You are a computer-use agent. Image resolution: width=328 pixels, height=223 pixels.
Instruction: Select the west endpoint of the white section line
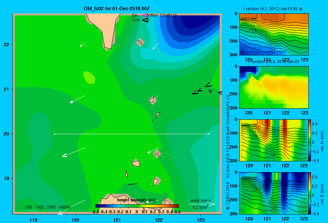[54, 134]
